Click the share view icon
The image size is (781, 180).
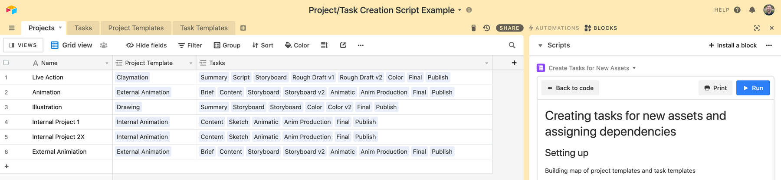[343, 45]
